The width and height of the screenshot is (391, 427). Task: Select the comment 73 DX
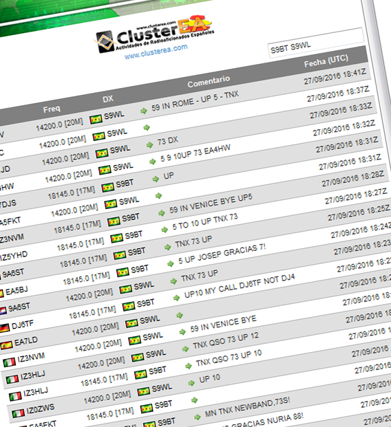pos(167,141)
